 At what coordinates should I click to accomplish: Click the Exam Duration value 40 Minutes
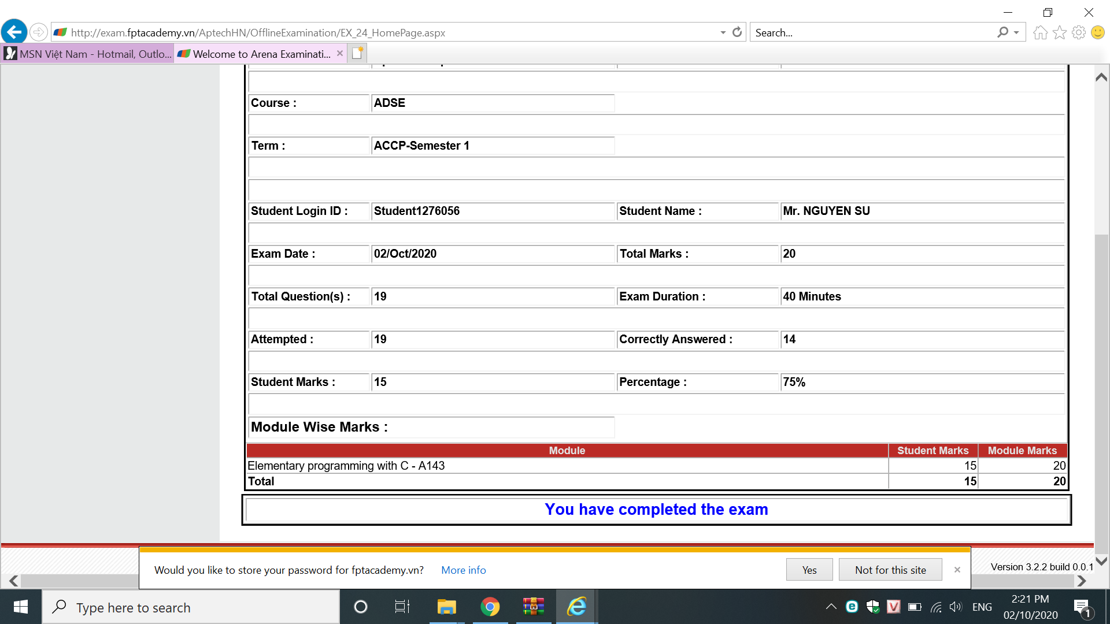[x=812, y=296]
